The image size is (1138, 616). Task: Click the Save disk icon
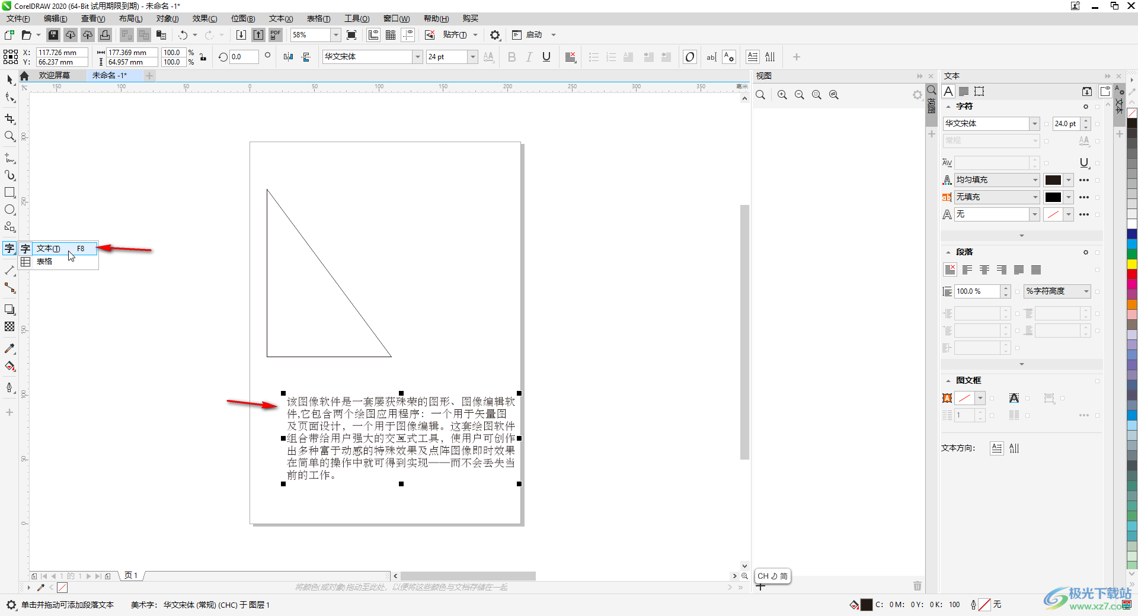pyautogui.click(x=53, y=35)
